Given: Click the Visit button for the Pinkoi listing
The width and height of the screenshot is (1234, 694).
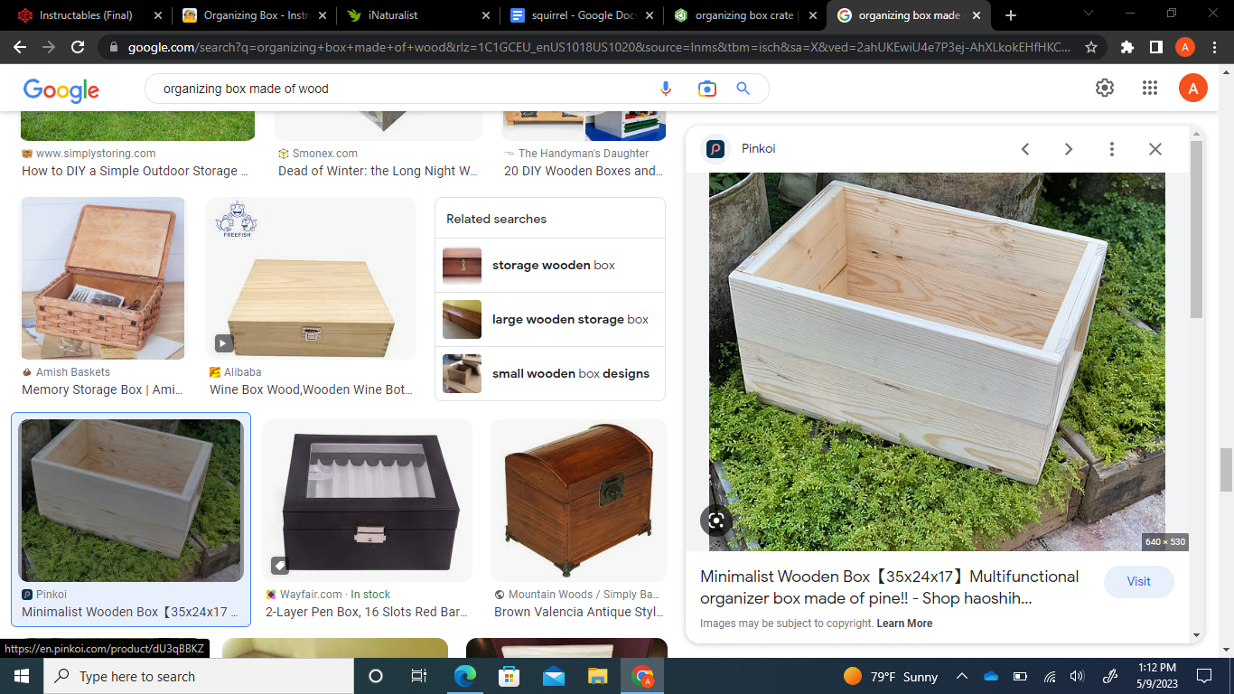Looking at the screenshot, I should (x=1138, y=582).
